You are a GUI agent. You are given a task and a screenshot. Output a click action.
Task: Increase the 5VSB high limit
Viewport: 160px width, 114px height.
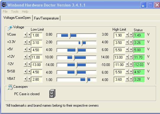(131, 72)
